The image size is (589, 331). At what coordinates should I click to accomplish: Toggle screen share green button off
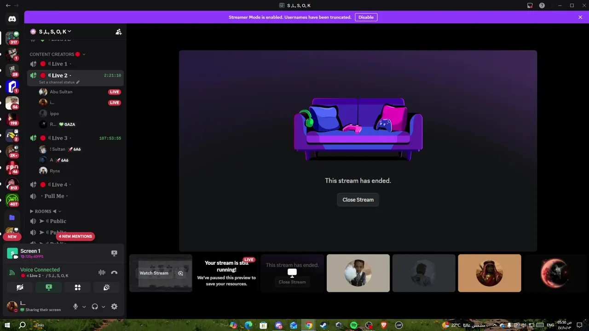pos(49,287)
